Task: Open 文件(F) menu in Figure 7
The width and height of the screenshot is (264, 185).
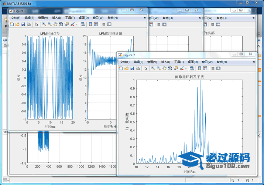Action: [125, 62]
